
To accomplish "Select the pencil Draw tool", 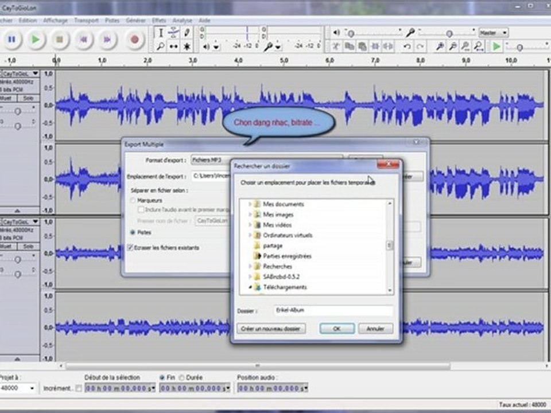I will click(x=187, y=33).
